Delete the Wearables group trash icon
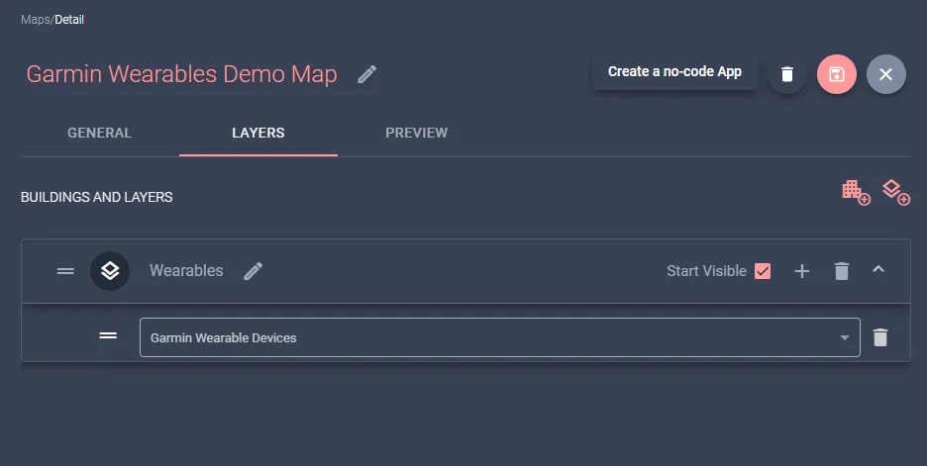The image size is (927, 466). tap(841, 271)
